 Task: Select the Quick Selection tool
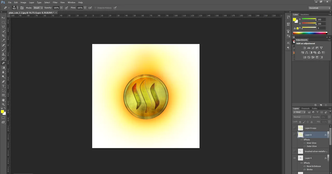point(3,31)
